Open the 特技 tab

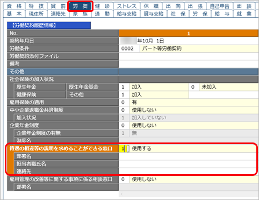coord(36,6)
